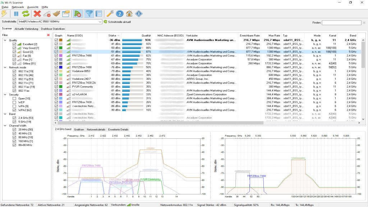Pause scanning with the pause icon
368x207 pixels.
coord(16,14)
